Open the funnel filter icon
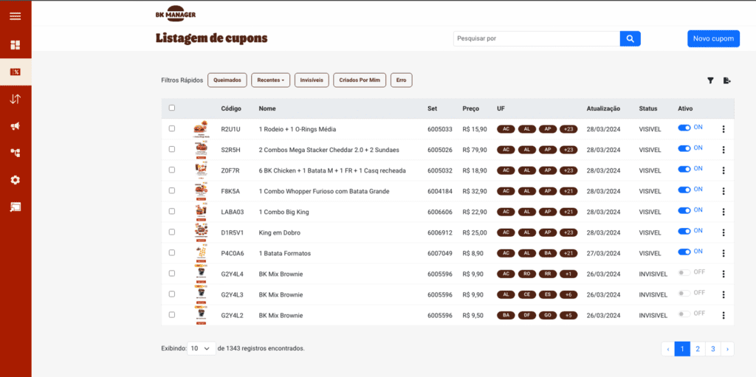 pos(710,80)
